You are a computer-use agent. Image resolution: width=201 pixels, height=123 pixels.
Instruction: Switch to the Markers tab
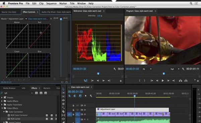click(x=47, y=88)
